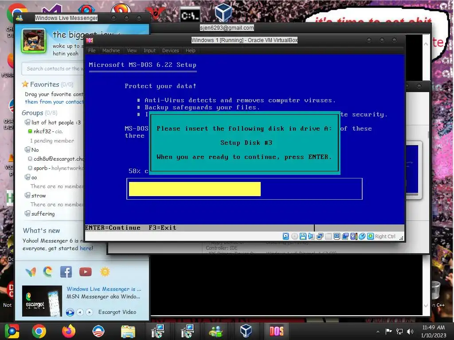Click the Facebook icon in Messenger
The height and width of the screenshot is (340, 454).
click(x=66, y=272)
